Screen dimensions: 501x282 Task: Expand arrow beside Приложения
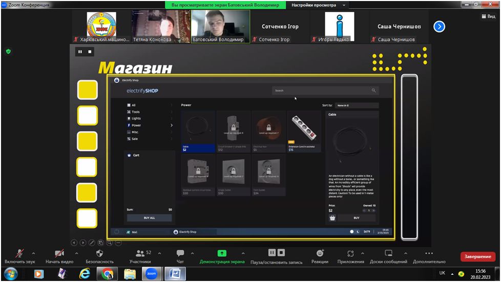[x=362, y=253]
